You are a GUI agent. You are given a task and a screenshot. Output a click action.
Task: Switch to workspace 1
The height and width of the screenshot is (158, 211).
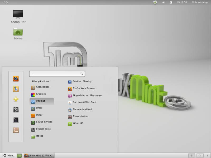191,156
